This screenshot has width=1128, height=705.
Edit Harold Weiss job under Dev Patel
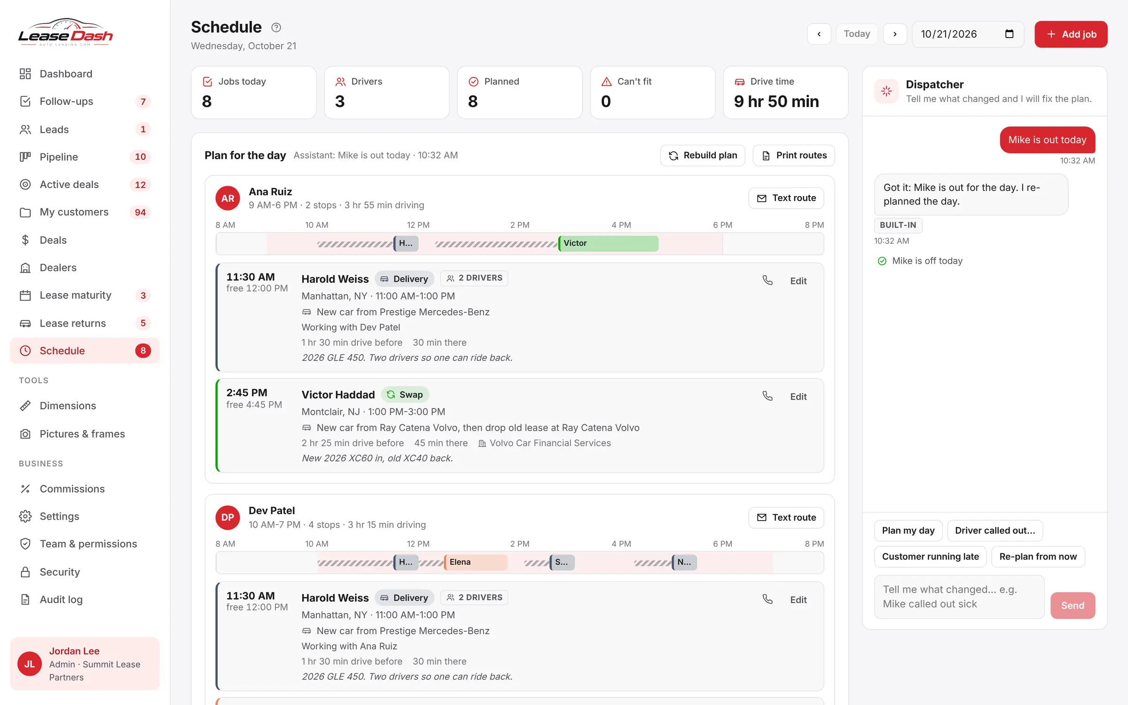[x=798, y=600]
